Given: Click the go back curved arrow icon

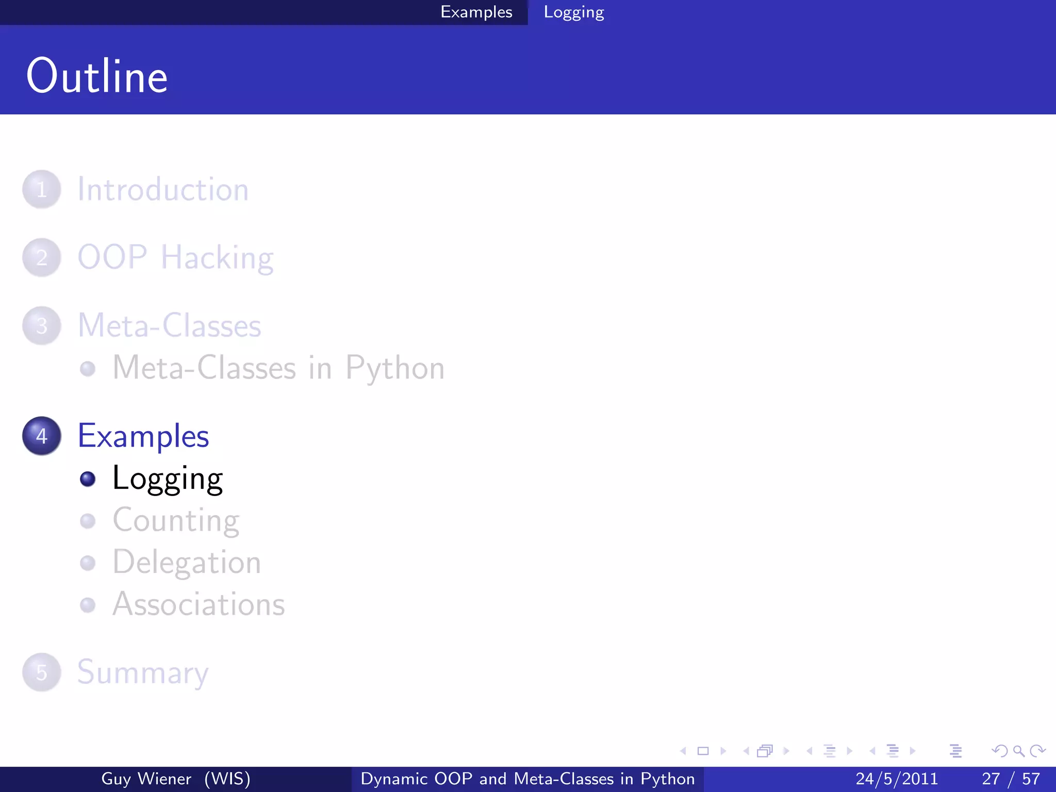Looking at the screenshot, I should [x=1000, y=751].
